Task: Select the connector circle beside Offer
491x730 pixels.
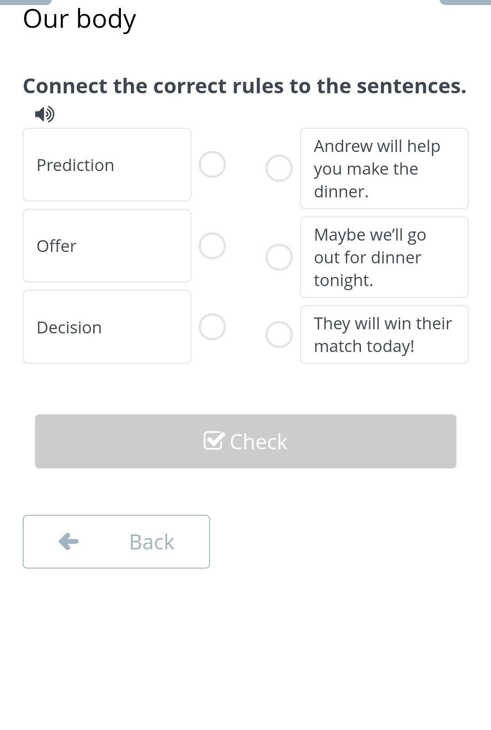Action: (x=212, y=246)
